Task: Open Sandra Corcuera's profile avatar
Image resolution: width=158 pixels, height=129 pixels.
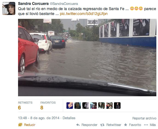Action: (x=9, y=8)
